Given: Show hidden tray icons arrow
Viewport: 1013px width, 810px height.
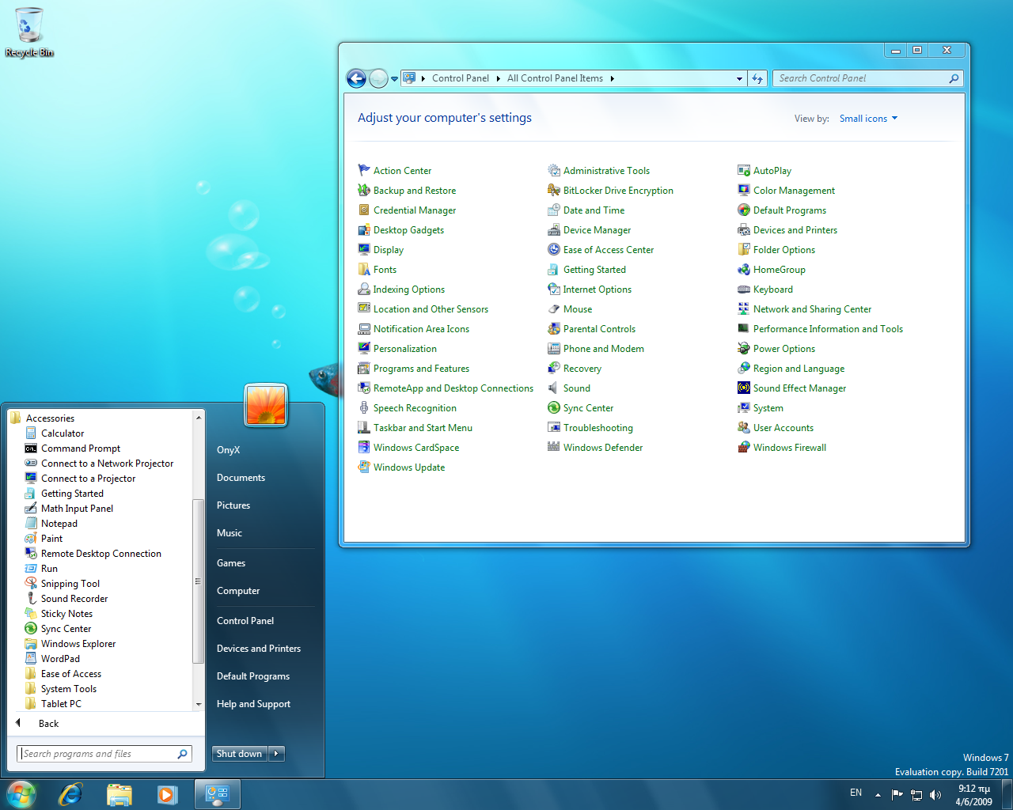Looking at the screenshot, I should point(878,794).
